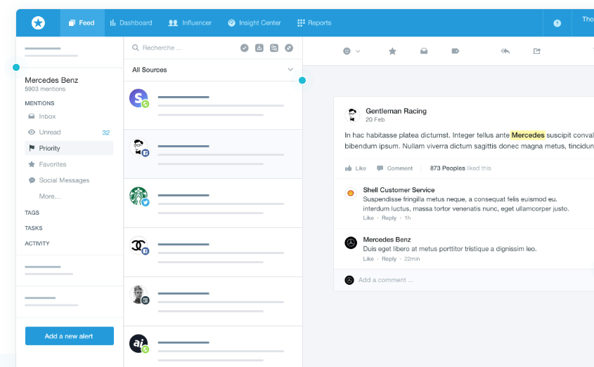Click the reply-all arrows icon
This screenshot has height=367, width=594.
[x=505, y=51]
